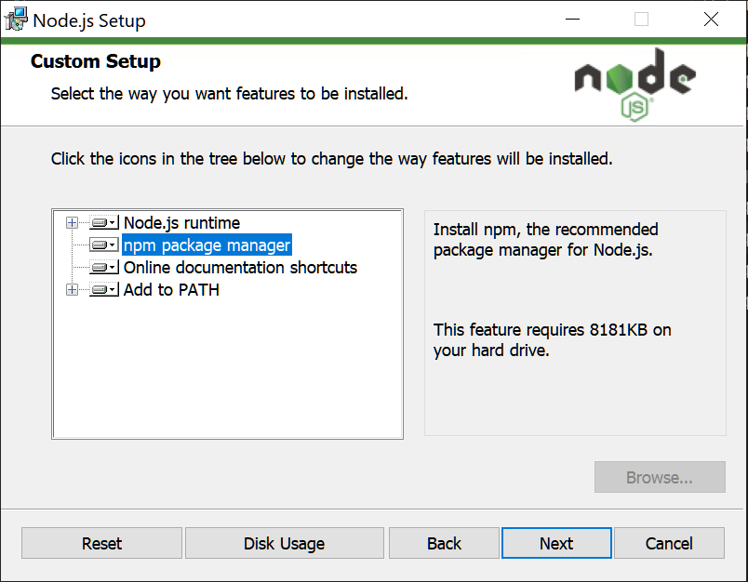Cancel the Node.js installation
The width and height of the screenshot is (748, 582).
669,543
